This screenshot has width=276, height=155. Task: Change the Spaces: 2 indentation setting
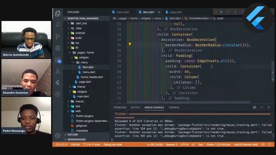(172, 145)
